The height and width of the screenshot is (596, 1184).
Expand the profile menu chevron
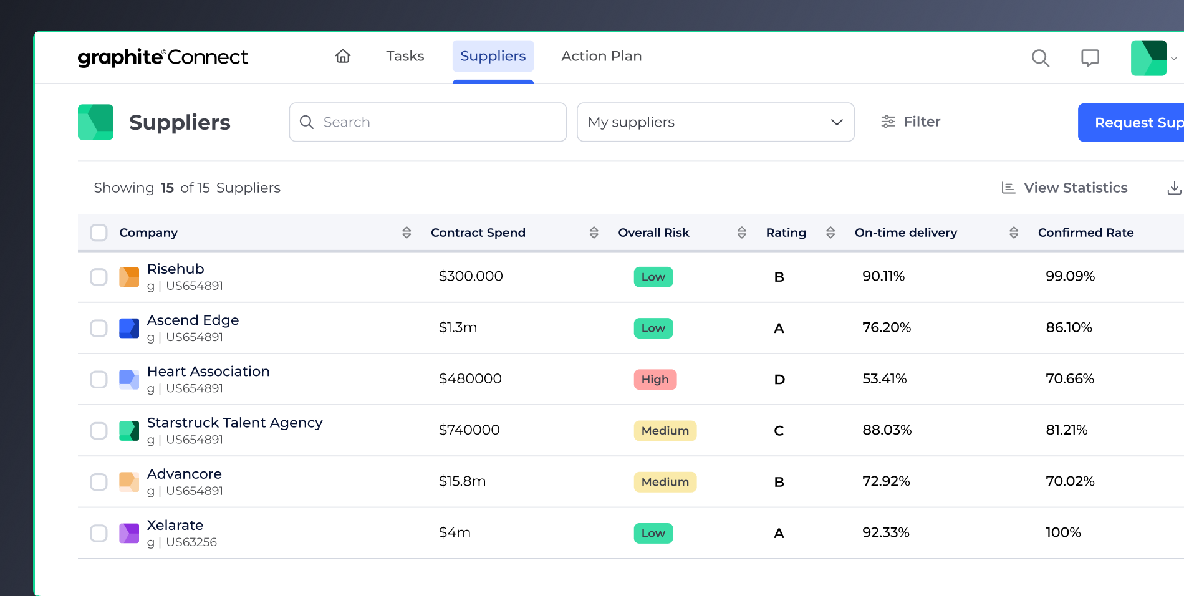[x=1174, y=59]
